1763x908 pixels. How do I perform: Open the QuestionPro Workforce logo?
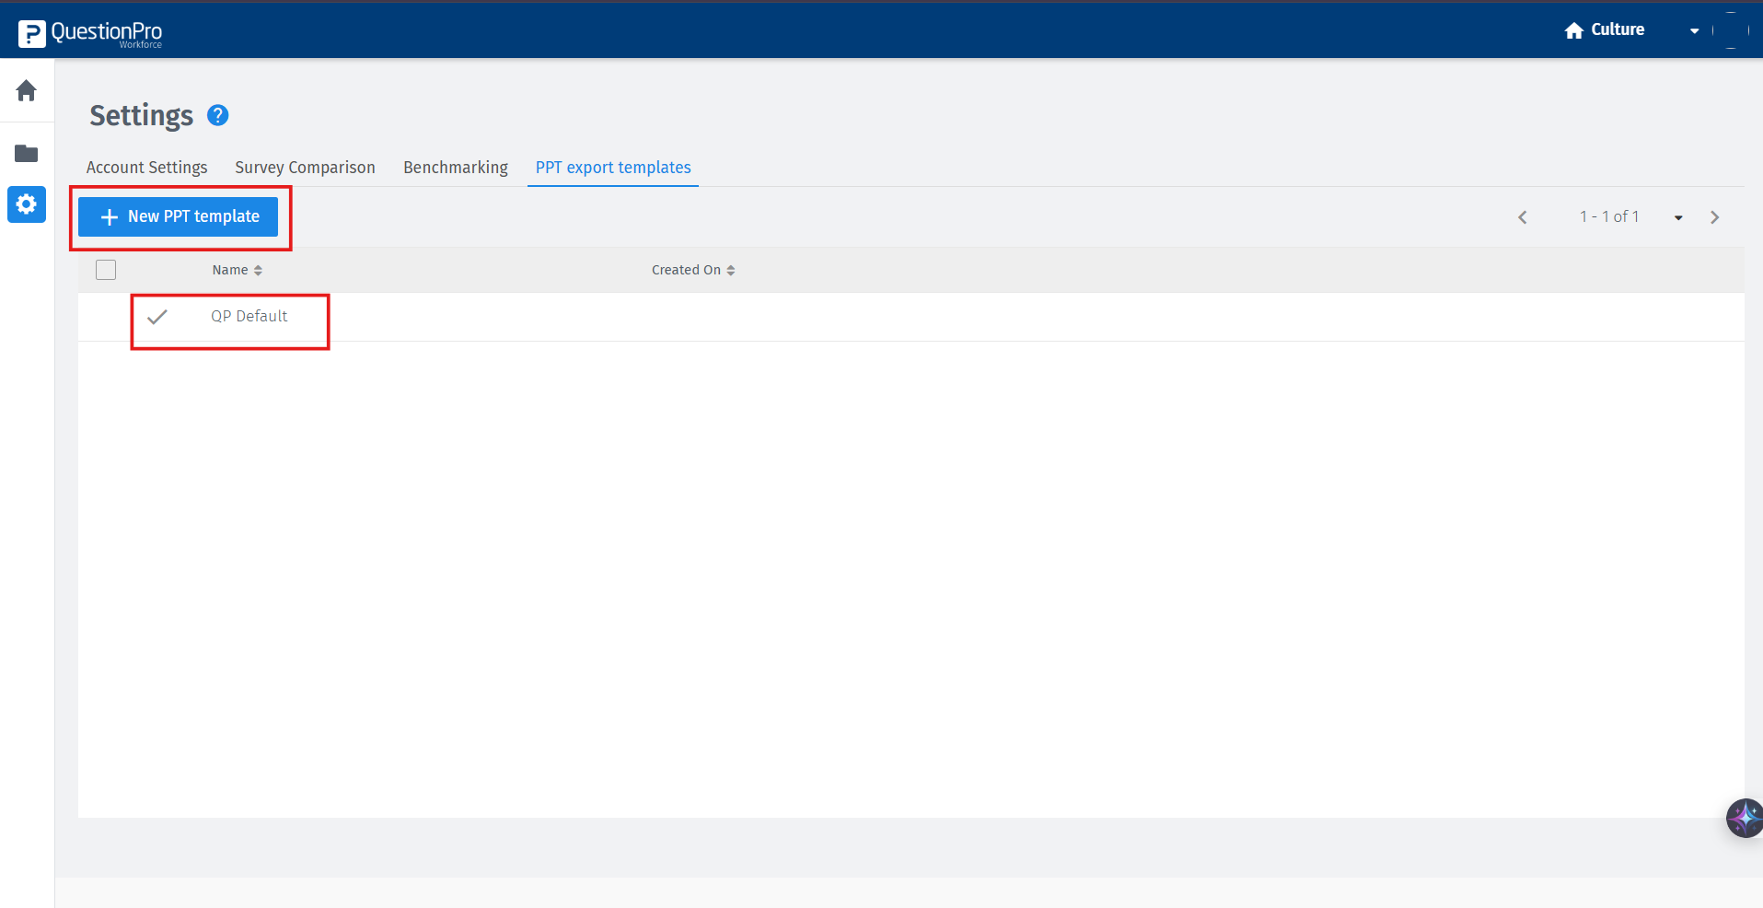(x=89, y=33)
